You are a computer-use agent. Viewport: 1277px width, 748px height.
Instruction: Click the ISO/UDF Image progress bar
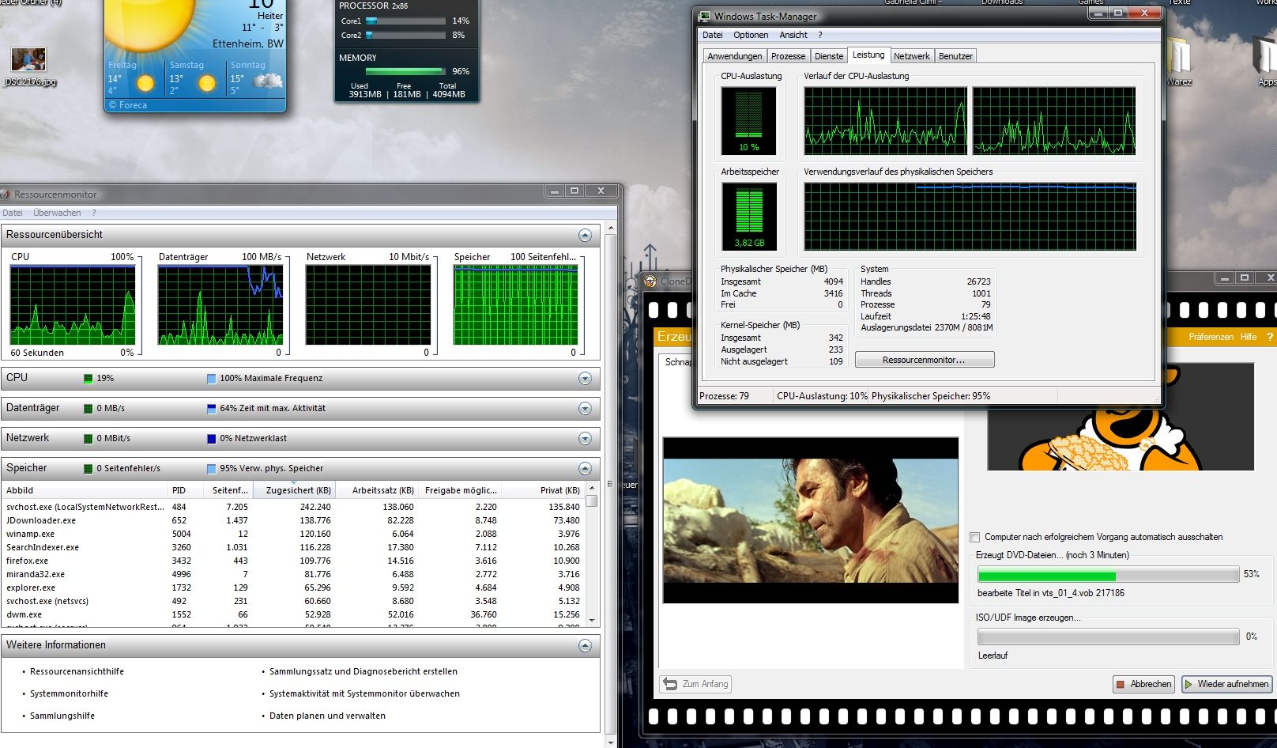point(1108,637)
